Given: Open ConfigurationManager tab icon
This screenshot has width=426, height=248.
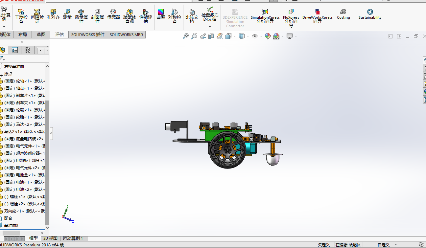Looking at the screenshot, I should (28, 50).
